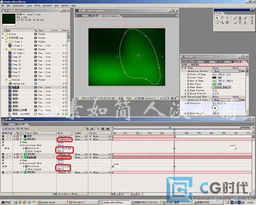Open layer 7 blending mode dropdown

pyautogui.click(x=64, y=136)
